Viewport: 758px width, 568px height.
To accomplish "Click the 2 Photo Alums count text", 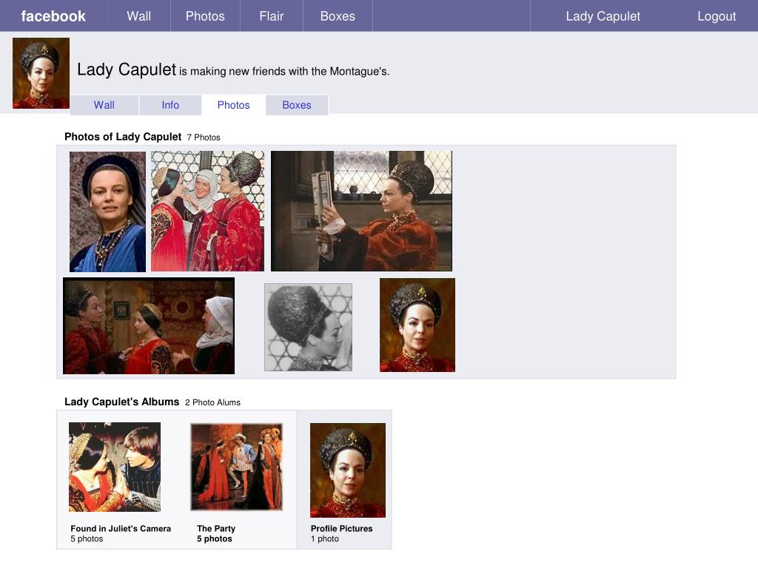I will 212,402.
